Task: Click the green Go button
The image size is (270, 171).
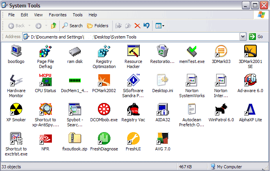Action: coord(256,37)
